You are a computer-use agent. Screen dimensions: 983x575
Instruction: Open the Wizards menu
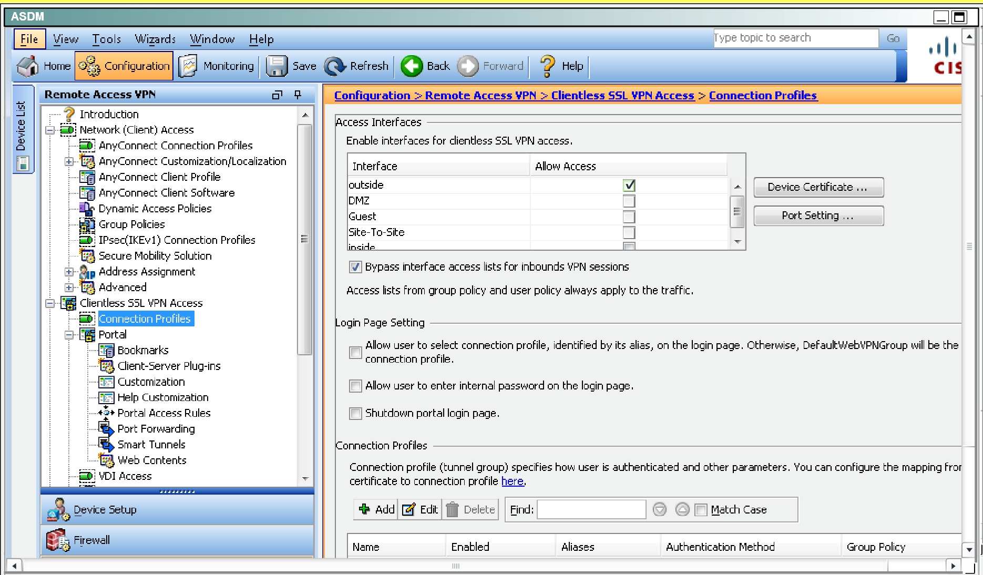155,39
